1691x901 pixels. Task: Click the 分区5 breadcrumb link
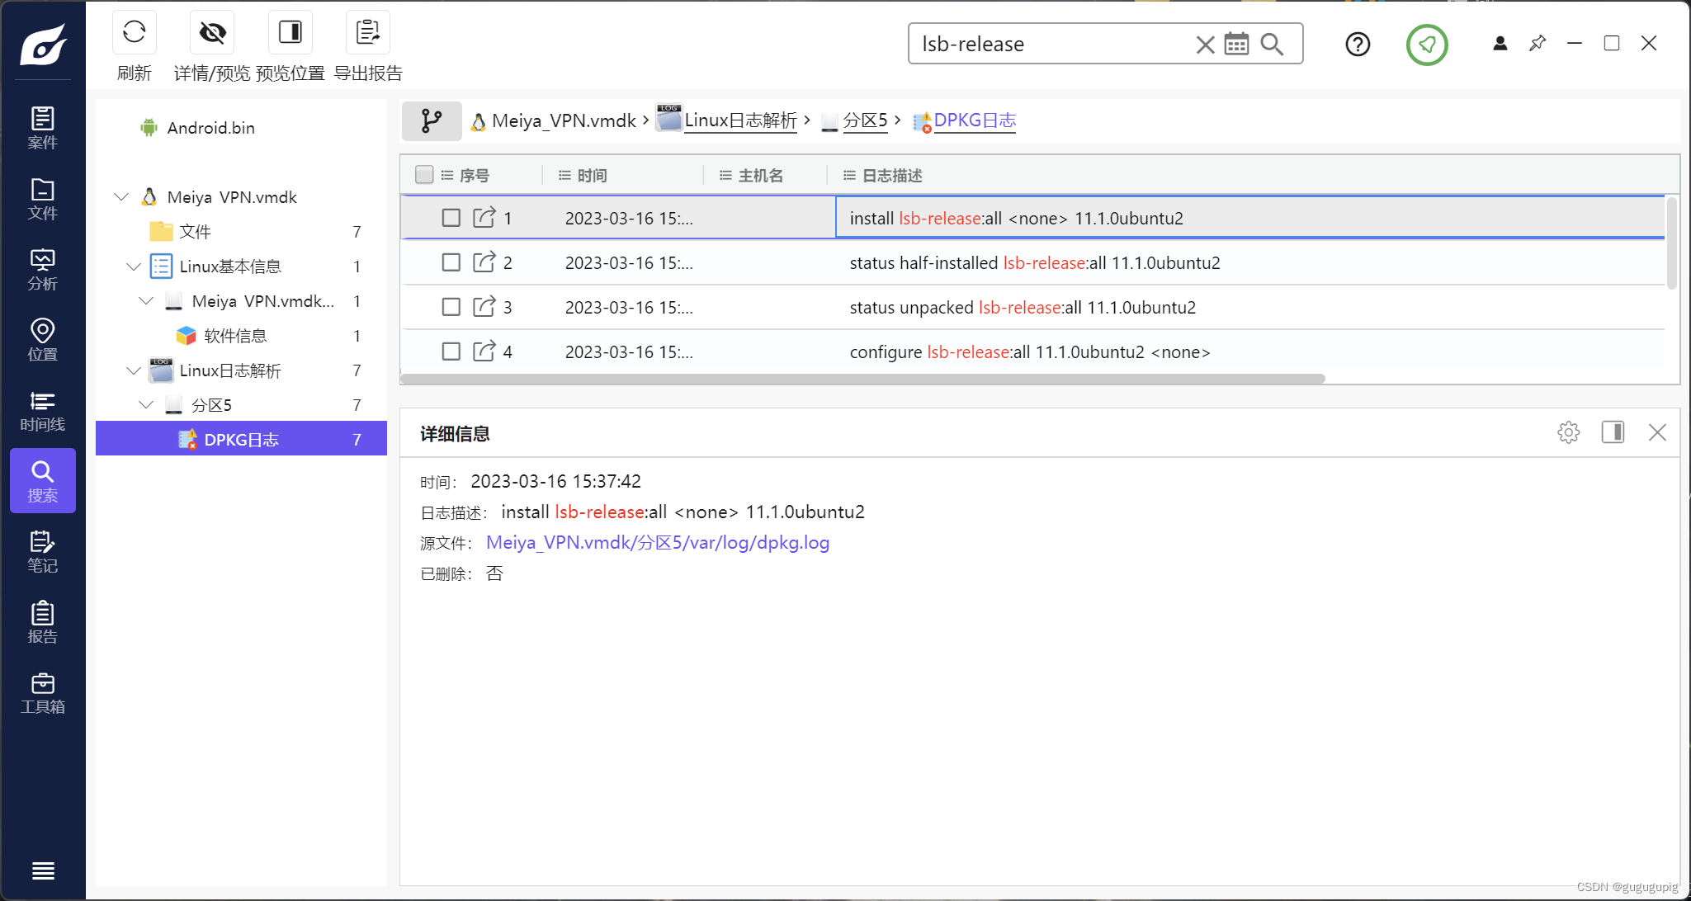click(865, 120)
